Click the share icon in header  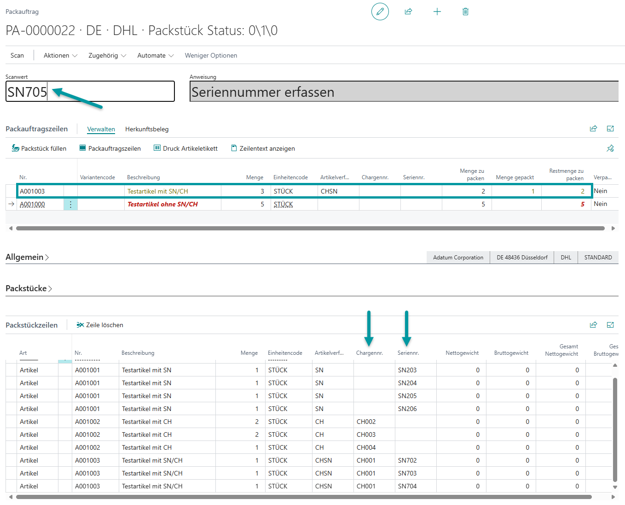(x=408, y=12)
